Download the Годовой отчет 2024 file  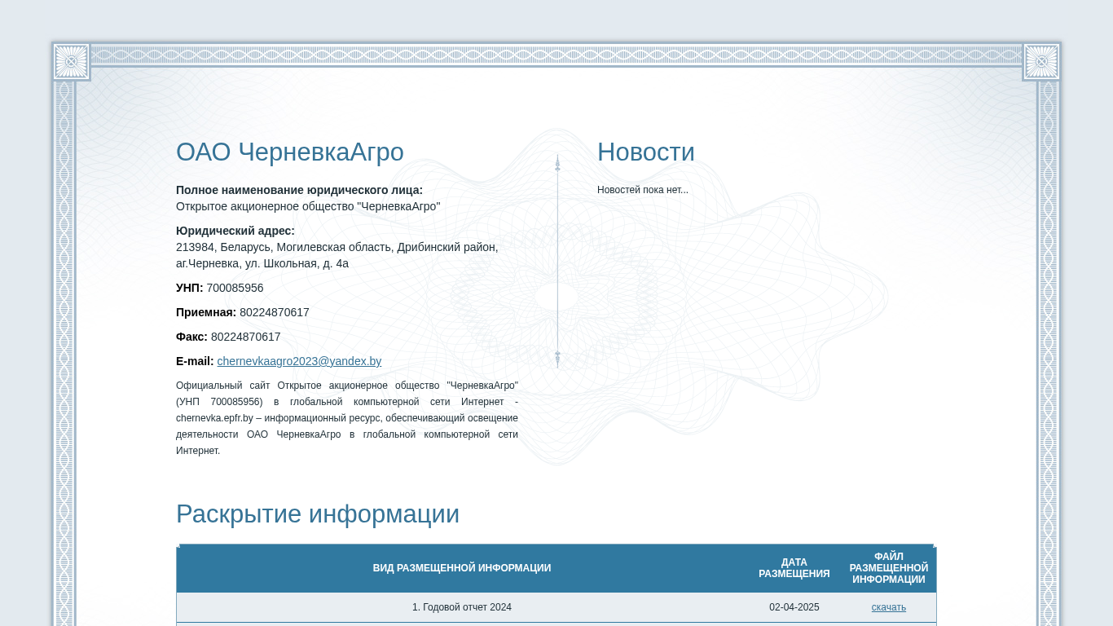pyautogui.click(x=888, y=607)
